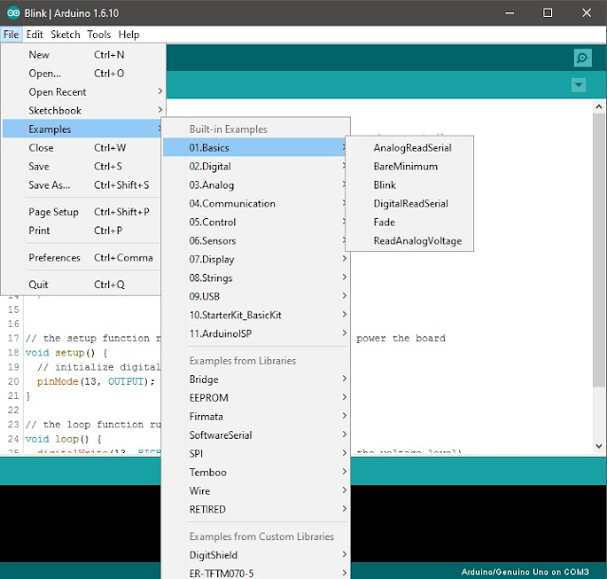Open the Tools menu

coord(99,34)
